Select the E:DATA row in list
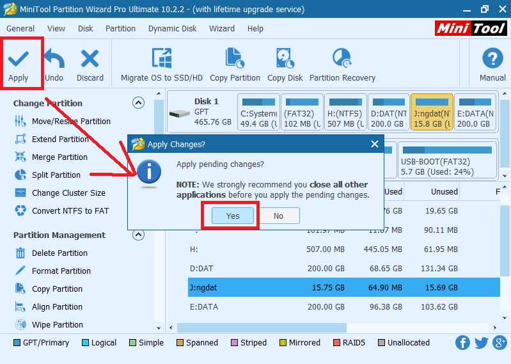 (x=344, y=306)
